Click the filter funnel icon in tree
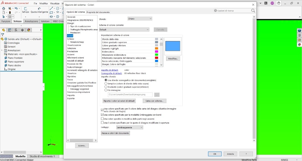 (3, 35)
